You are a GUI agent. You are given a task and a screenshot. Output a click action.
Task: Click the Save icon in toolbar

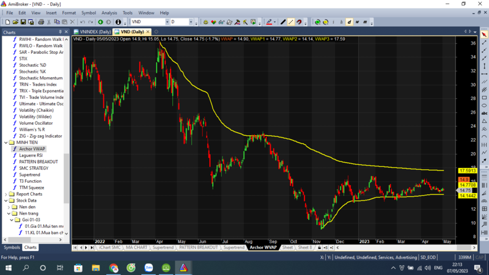pos(23,22)
